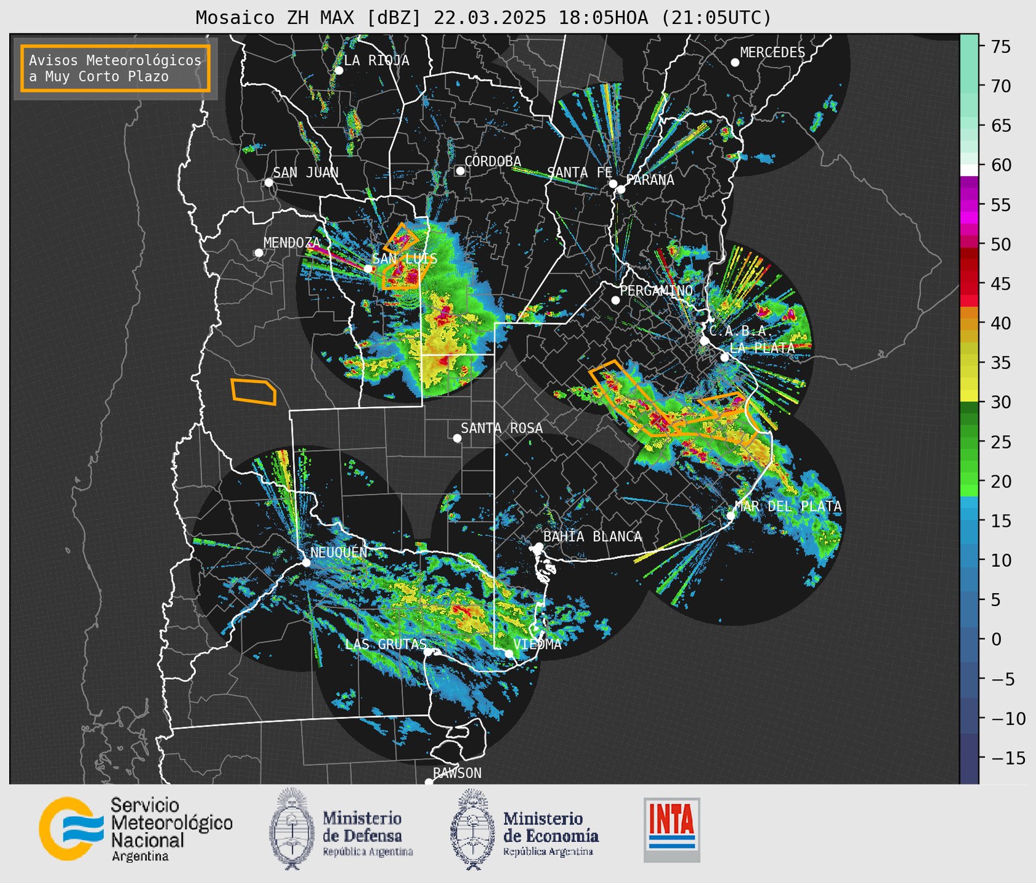Select the NEUQUÉN city marker dot
1036x883 pixels.
(306, 562)
